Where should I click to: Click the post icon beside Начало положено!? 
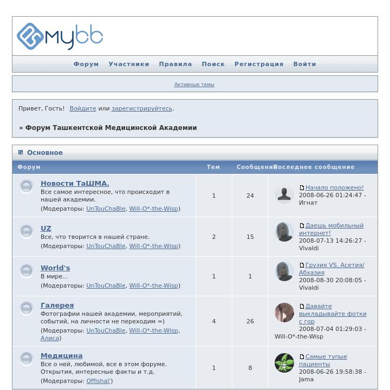pyautogui.click(x=302, y=187)
